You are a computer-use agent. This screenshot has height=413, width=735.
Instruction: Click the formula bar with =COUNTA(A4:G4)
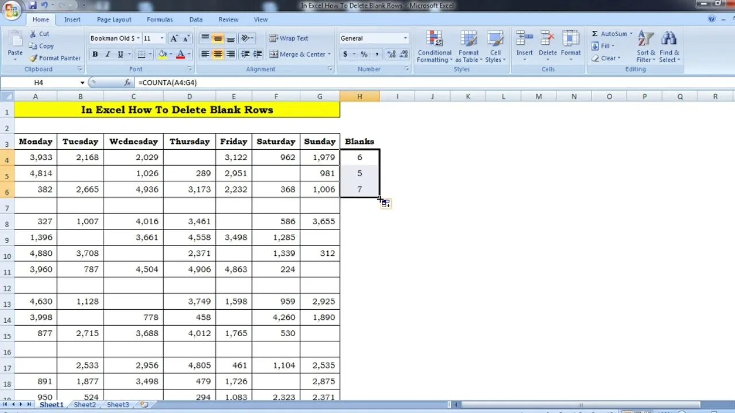(434, 83)
